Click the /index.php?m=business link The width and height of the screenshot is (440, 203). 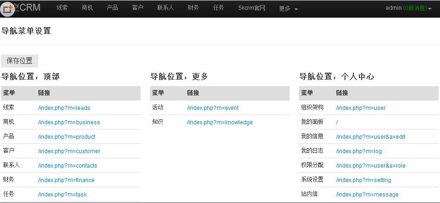click(69, 122)
